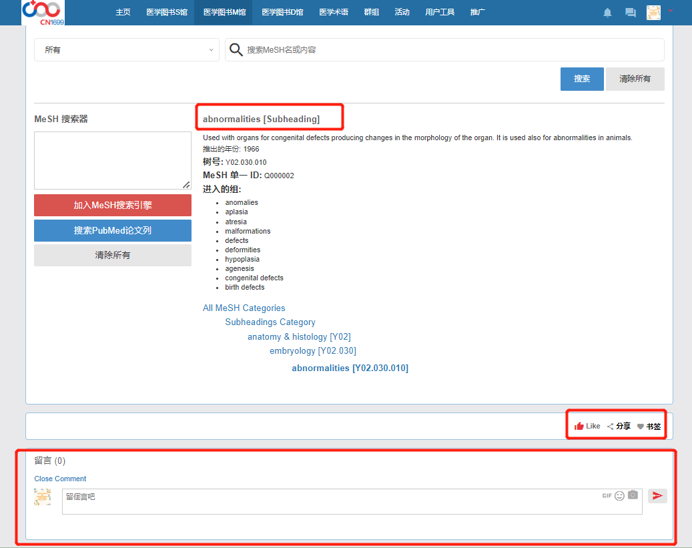Viewport: 692px width, 548px height.
Task: Open the emoji smiley picker
Action: point(619,496)
